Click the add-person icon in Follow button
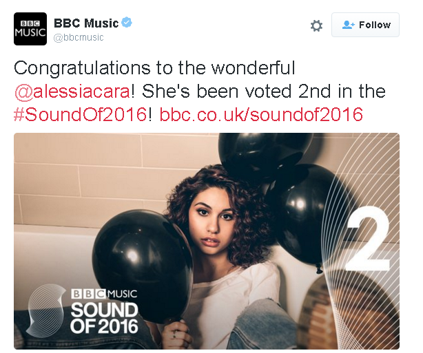 point(349,25)
